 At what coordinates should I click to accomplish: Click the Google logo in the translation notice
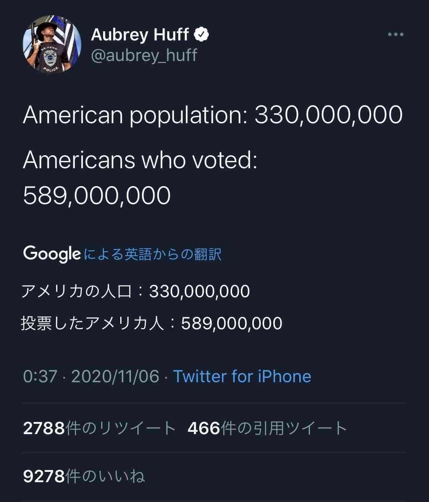(x=52, y=254)
